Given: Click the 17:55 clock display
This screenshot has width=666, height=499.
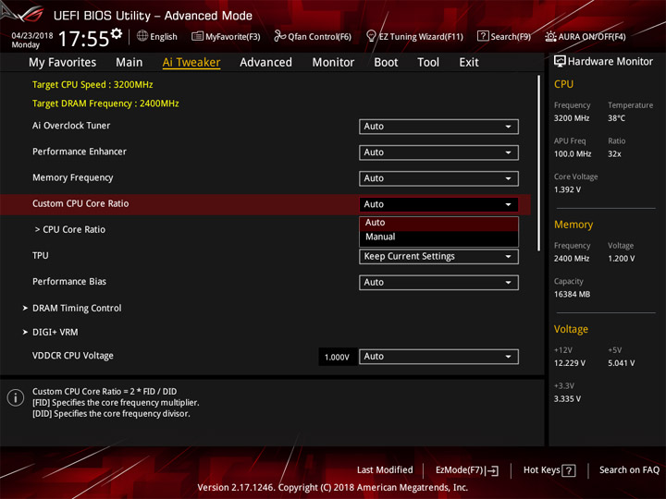Looking at the screenshot, I should 83,39.
